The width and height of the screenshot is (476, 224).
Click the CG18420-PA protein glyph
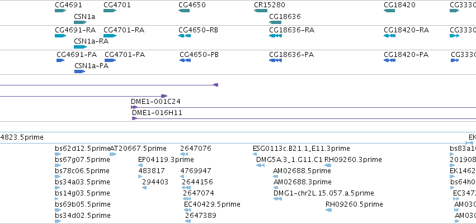click(389, 60)
